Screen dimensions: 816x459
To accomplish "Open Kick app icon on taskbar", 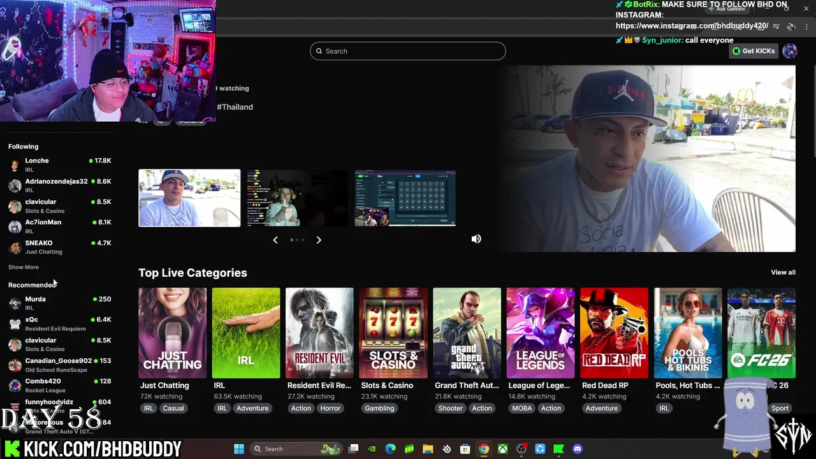I will (559, 449).
